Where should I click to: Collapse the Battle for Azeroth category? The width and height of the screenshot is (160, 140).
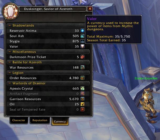(x=10, y=62)
